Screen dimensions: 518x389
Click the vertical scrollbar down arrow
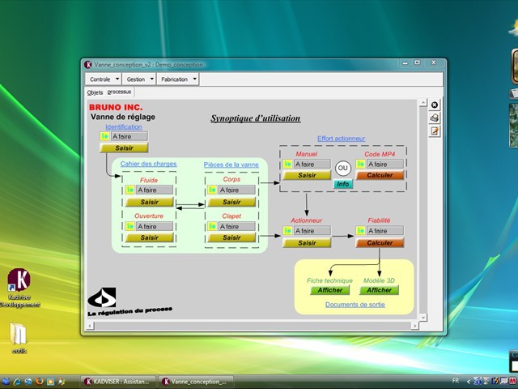pyautogui.click(x=423, y=317)
